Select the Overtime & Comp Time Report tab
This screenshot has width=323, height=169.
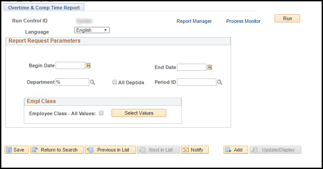(x=44, y=8)
